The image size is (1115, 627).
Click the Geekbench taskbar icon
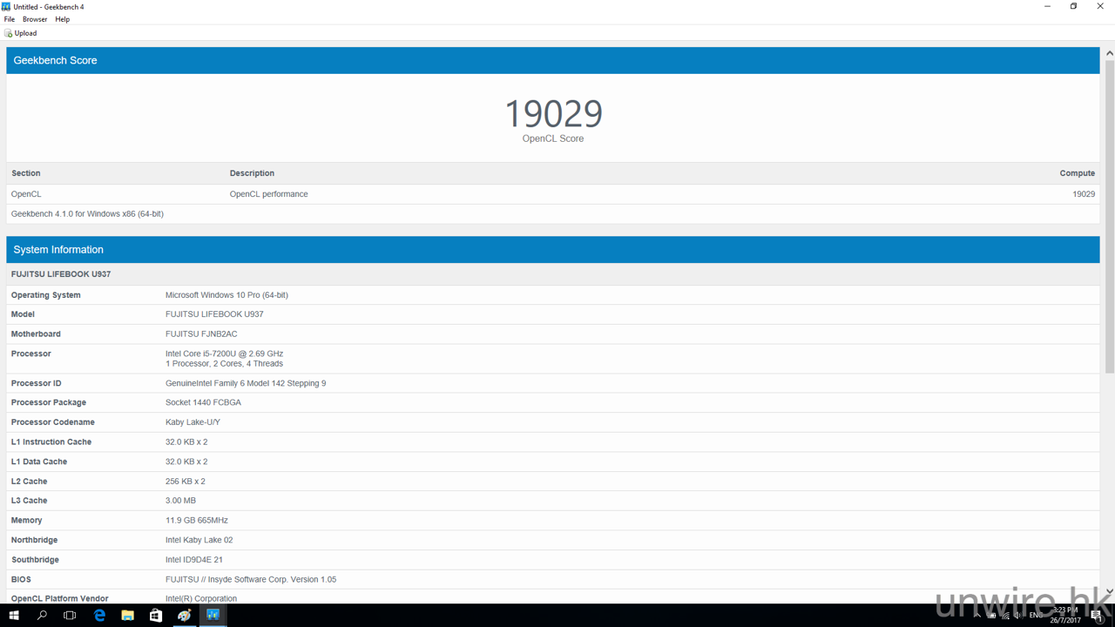pyautogui.click(x=213, y=616)
